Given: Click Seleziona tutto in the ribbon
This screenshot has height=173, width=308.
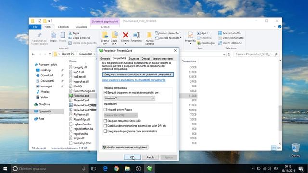Looking at the screenshot, I should click(229, 33).
